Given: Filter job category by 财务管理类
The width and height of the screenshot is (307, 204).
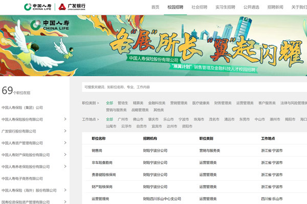Looking at the screenshot, I should click(x=223, y=103).
